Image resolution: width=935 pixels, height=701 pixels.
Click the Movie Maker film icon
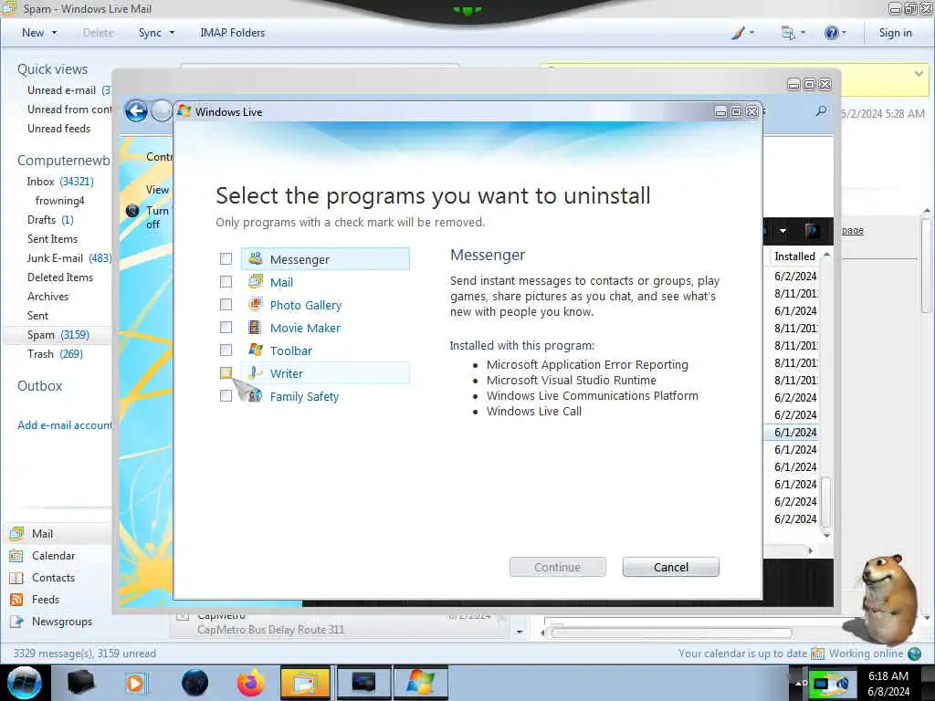point(255,328)
